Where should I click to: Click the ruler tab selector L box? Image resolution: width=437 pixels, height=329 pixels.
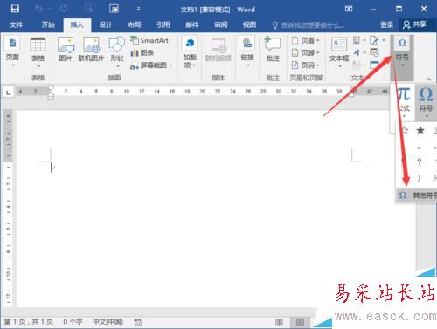click(9, 93)
